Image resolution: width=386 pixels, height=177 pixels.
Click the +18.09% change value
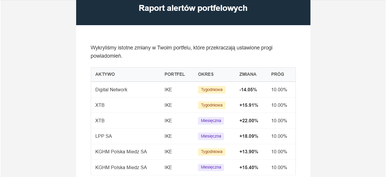click(x=249, y=136)
